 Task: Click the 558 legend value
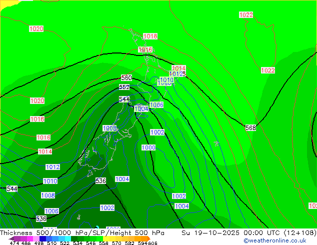point(103,243)
